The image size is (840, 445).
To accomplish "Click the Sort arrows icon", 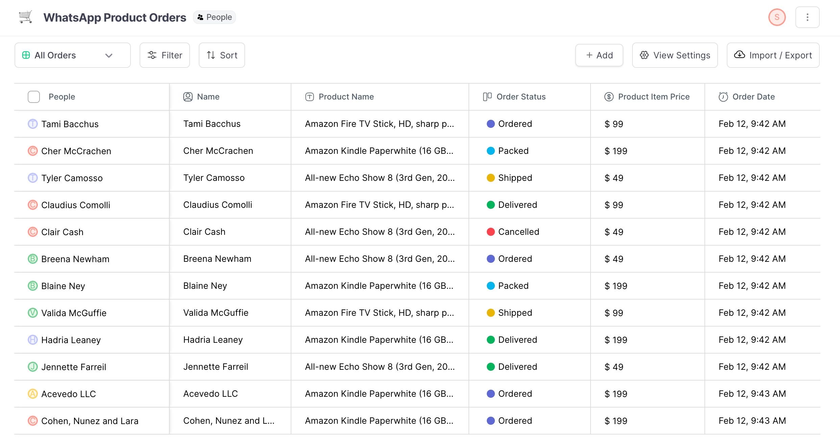I will tap(211, 55).
